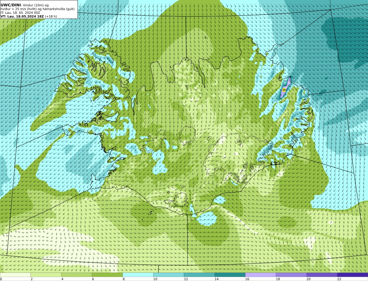Viewport: 368px width, 281px height.
Task: Select the 4–6 m/s green legend swatch
Action: click(76, 275)
